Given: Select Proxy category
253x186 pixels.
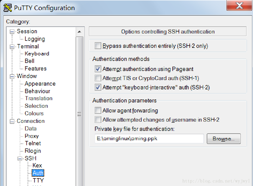Looking at the screenshot, I should click(x=32, y=136).
